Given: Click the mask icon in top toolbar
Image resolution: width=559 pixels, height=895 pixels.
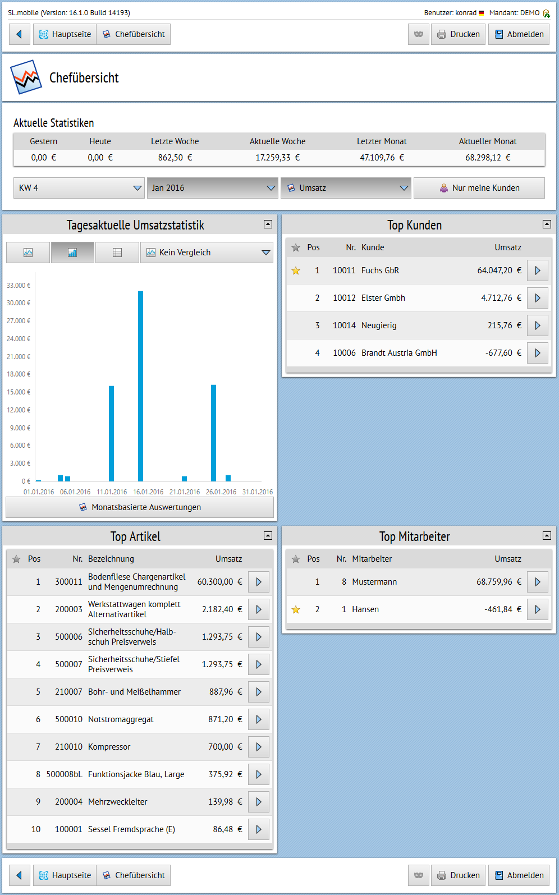Looking at the screenshot, I should point(418,34).
